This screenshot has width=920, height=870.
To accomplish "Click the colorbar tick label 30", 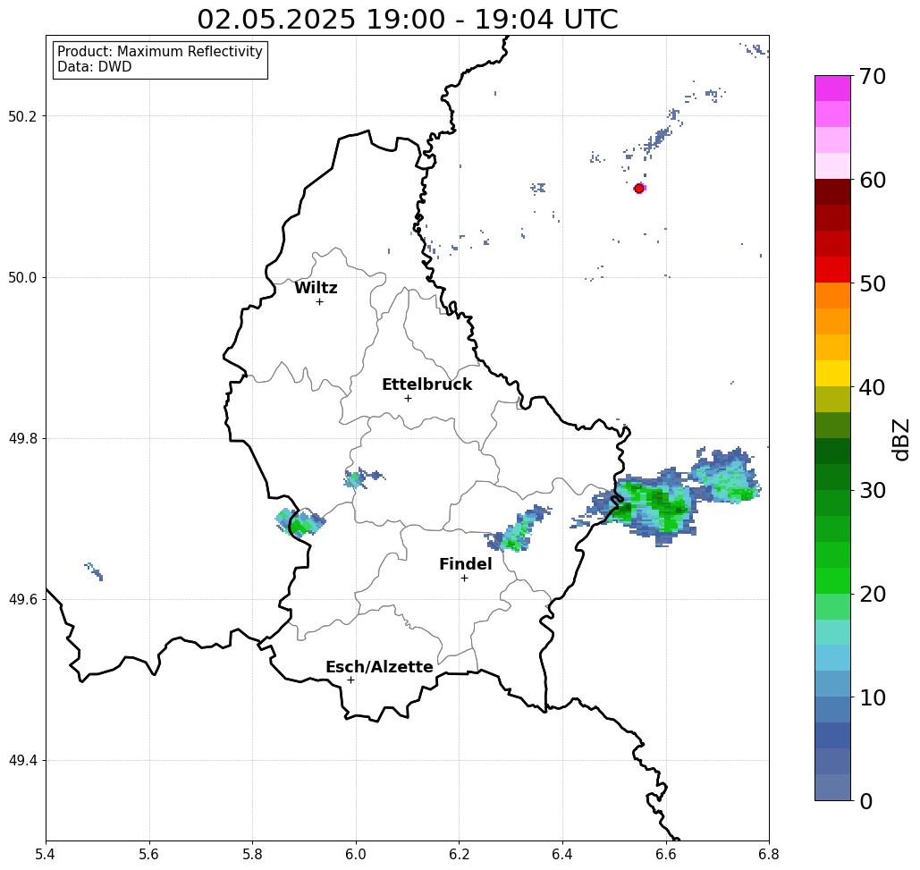I will pyautogui.click(x=873, y=490).
